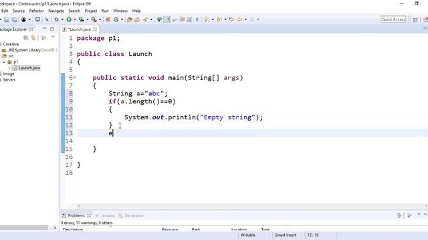Click the Open Type icon
The image size is (428, 240).
click(130, 19)
